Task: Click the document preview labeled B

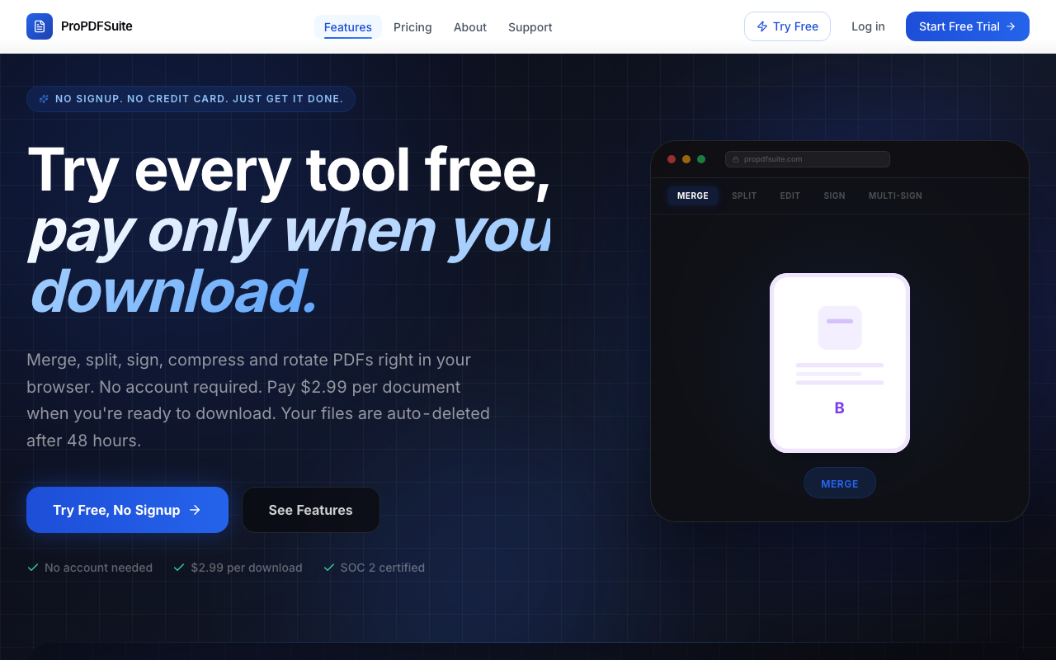Action: point(840,363)
